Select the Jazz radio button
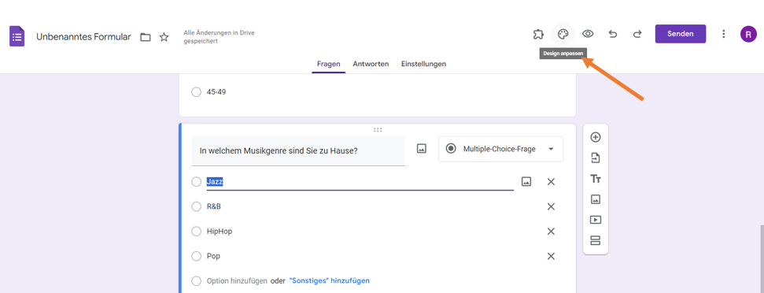Viewport: 764px width, 293px height. (197, 181)
